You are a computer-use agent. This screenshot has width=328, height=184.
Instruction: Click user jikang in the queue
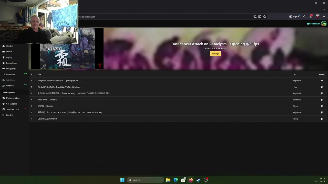click(x=295, y=119)
